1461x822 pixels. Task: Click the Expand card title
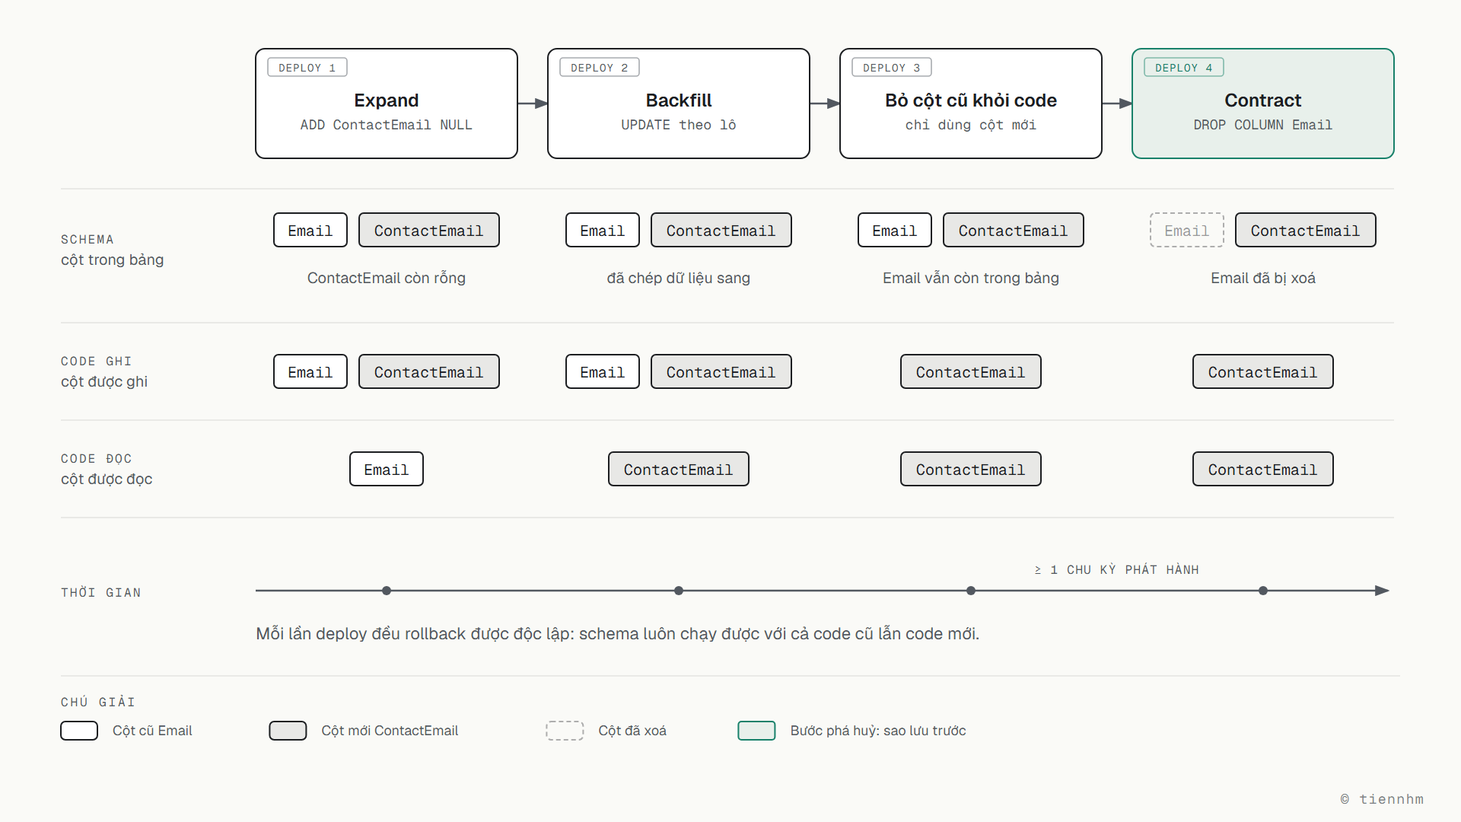coord(387,100)
